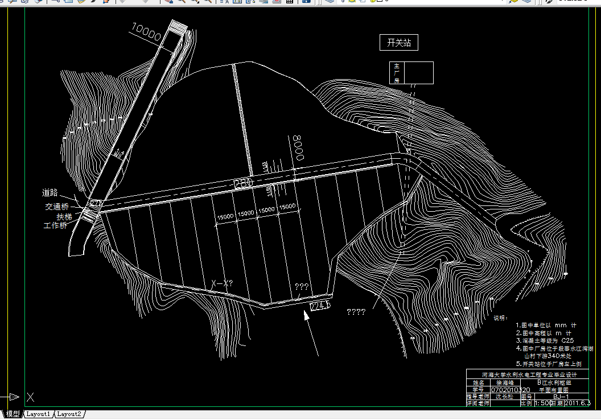Click the scale value 1:500
Viewport: 601px width, 420px height.
coord(542,403)
